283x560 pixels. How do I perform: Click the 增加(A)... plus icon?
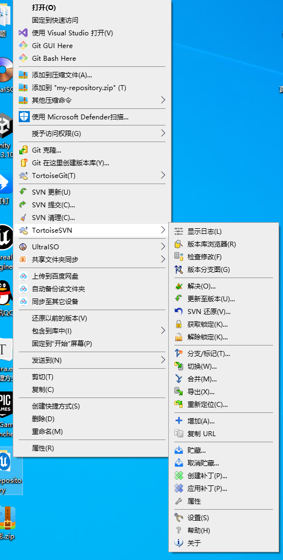tap(178, 421)
